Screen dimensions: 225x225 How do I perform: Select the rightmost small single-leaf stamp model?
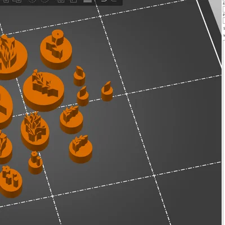(x=107, y=91)
